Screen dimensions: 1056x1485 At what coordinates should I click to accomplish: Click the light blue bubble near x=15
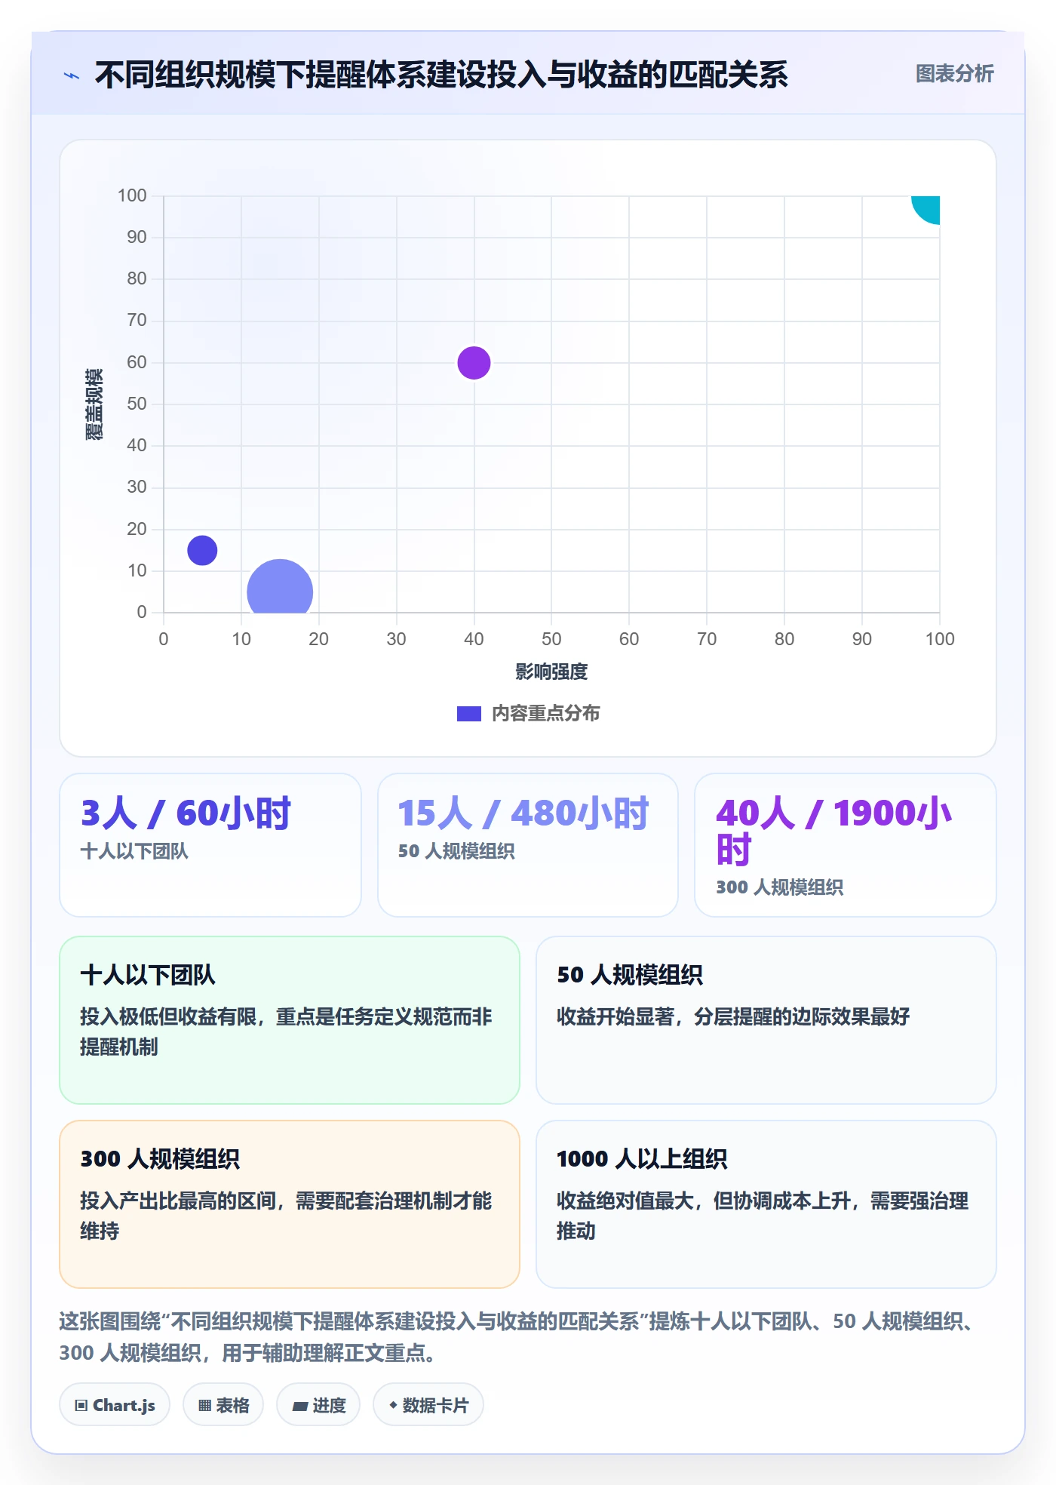coord(280,587)
